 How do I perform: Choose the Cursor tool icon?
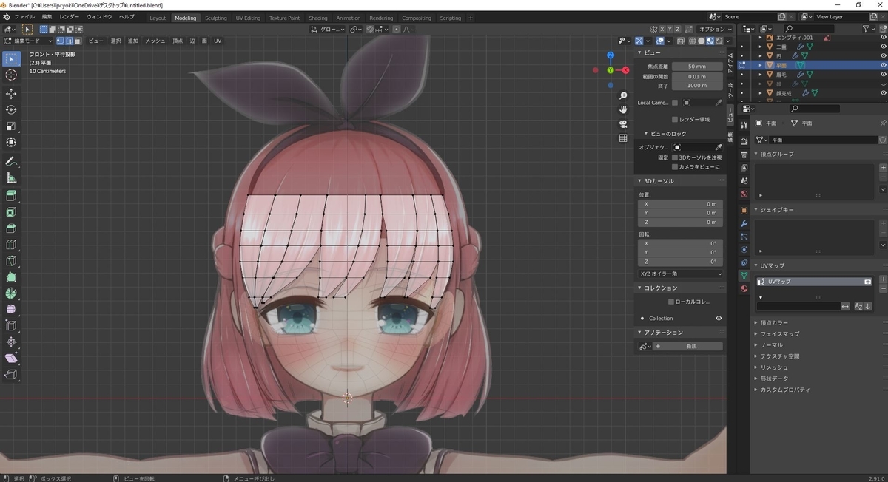11,75
